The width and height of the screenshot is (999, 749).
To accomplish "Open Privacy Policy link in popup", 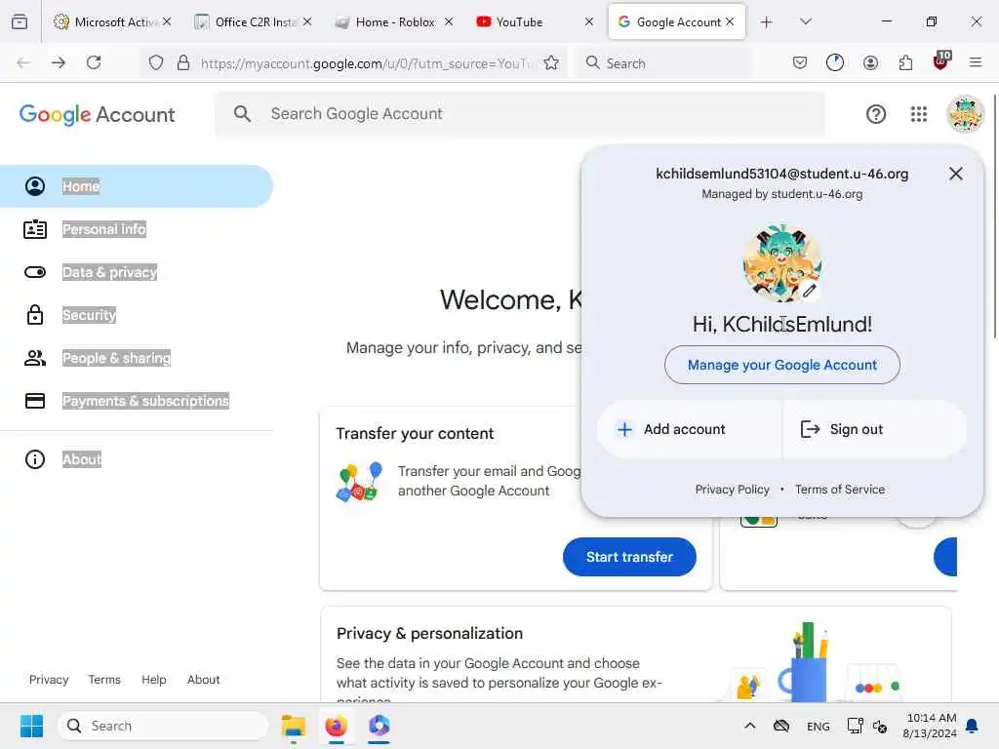I will (x=732, y=490).
